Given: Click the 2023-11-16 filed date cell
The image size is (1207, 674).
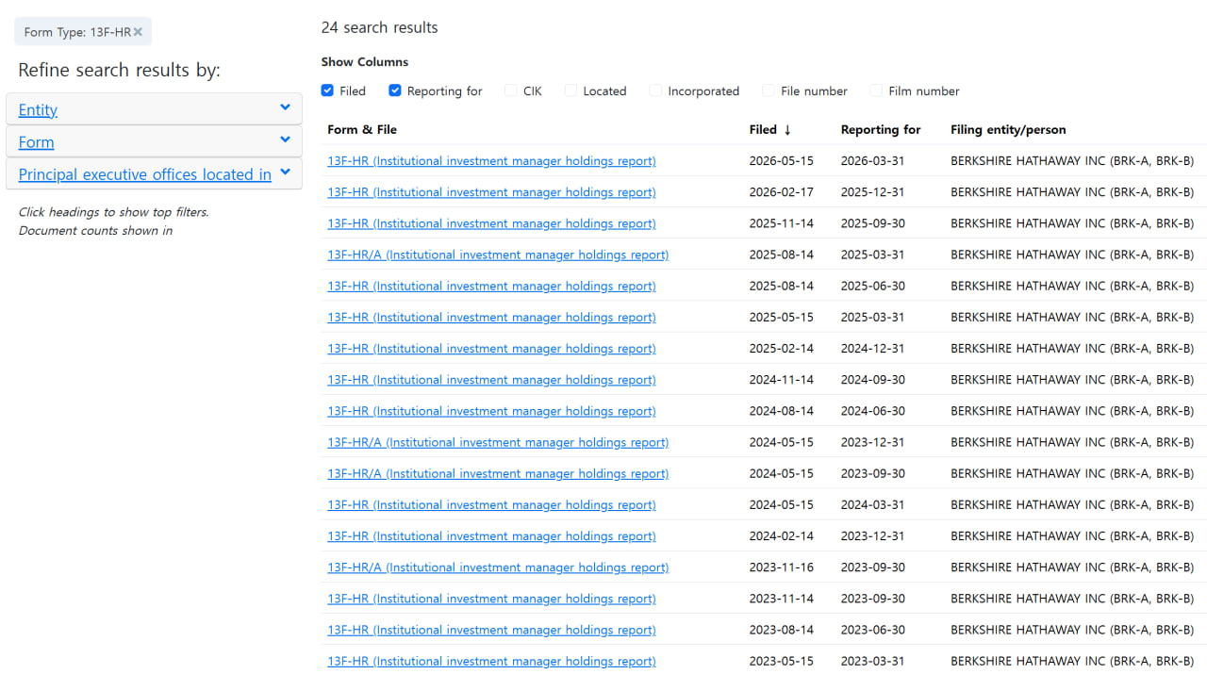Looking at the screenshot, I should [x=781, y=567].
